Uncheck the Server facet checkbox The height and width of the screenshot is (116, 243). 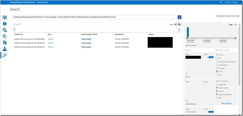(217, 71)
